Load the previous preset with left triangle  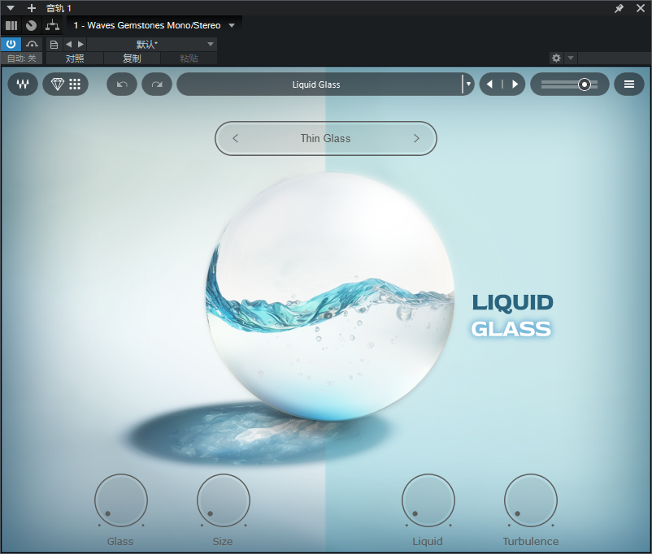[x=490, y=84]
